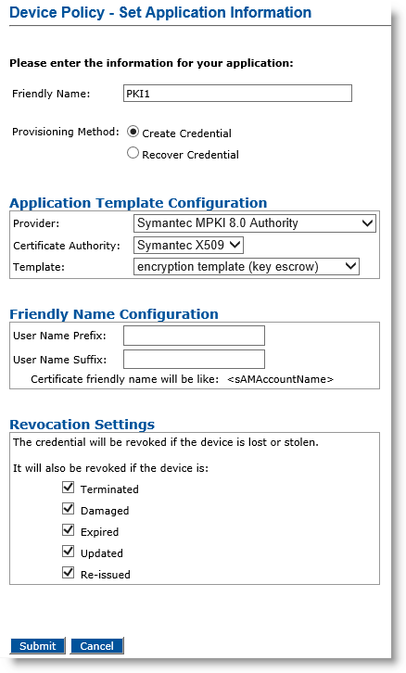
Task: Select the Create Credential radio button
Action: pyautogui.click(x=133, y=132)
